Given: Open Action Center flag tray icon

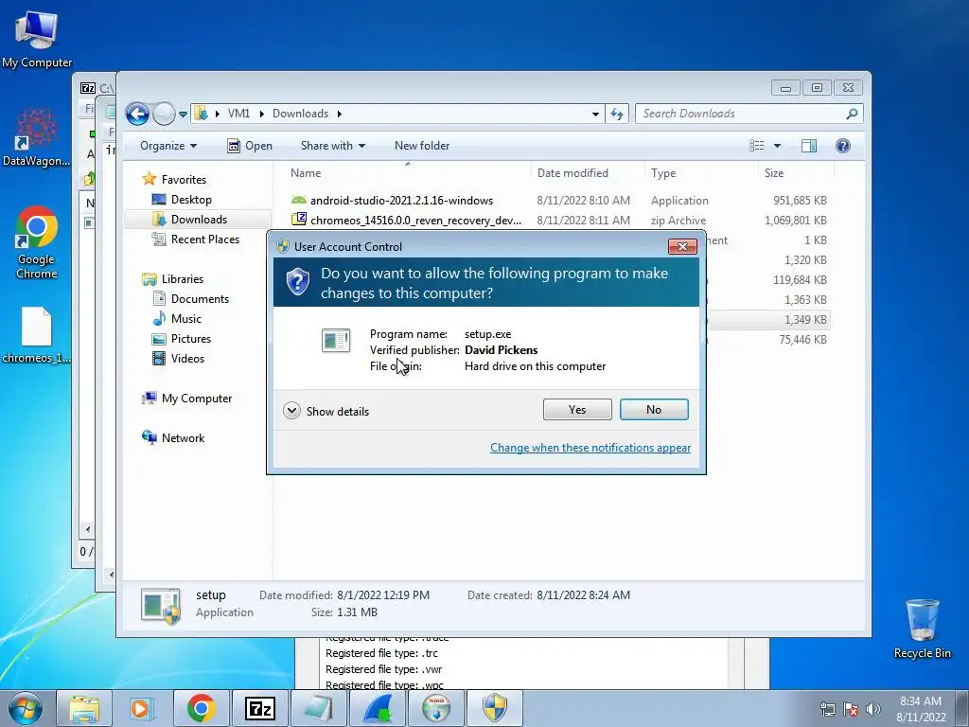Looking at the screenshot, I should click(851, 709).
